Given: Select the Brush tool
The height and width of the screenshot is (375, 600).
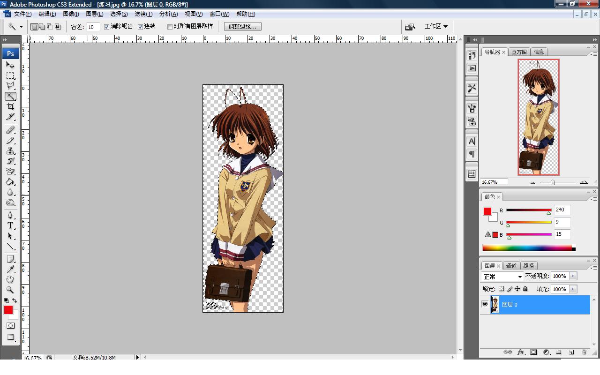Looking at the screenshot, I should point(10,140).
